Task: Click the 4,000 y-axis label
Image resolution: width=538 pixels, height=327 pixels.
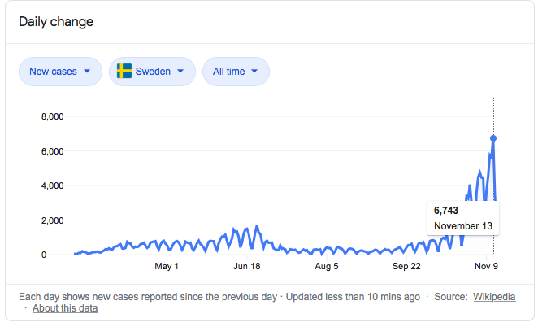Action: pos(52,185)
